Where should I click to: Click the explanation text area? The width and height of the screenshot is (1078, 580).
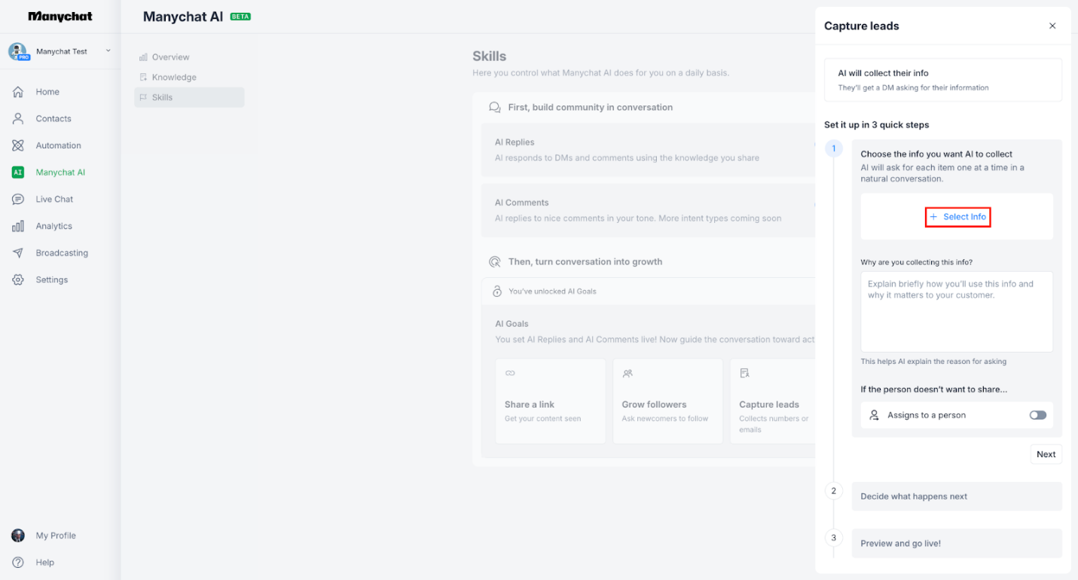tap(956, 312)
